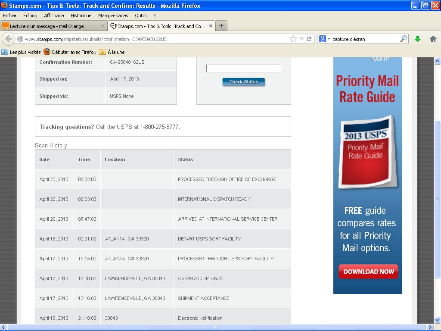Click the Shipped on April 17, 2013 value

pyautogui.click(x=124, y=79)
